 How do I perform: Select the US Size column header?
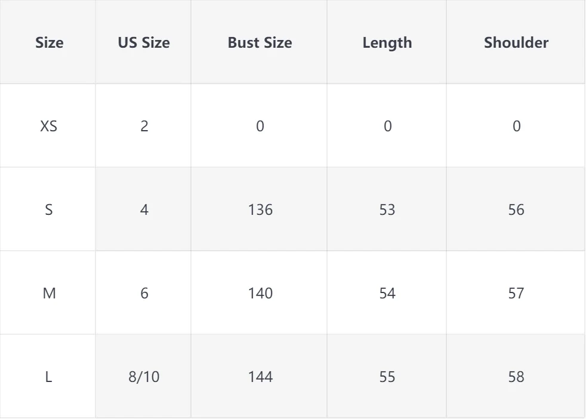[x=143, y=43]
